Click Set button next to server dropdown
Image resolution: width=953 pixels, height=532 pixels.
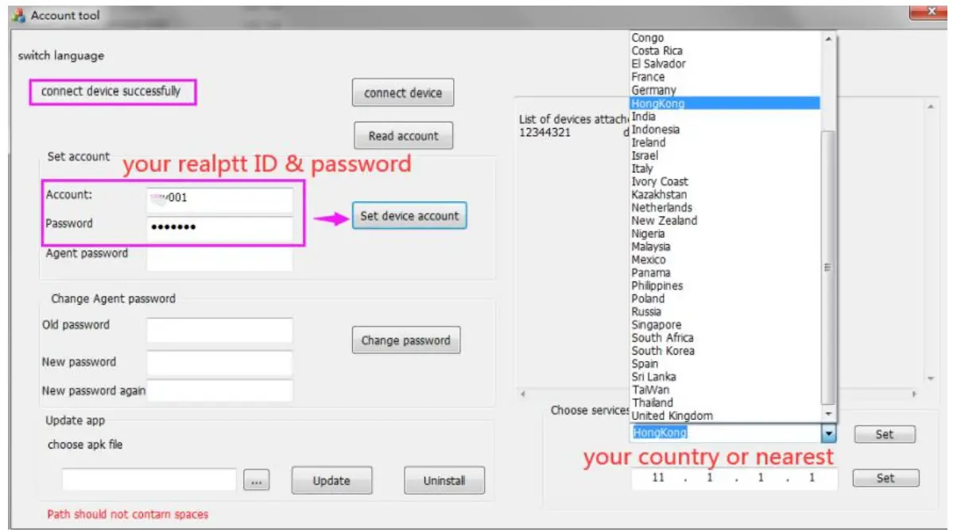click(x=885, y=434)
